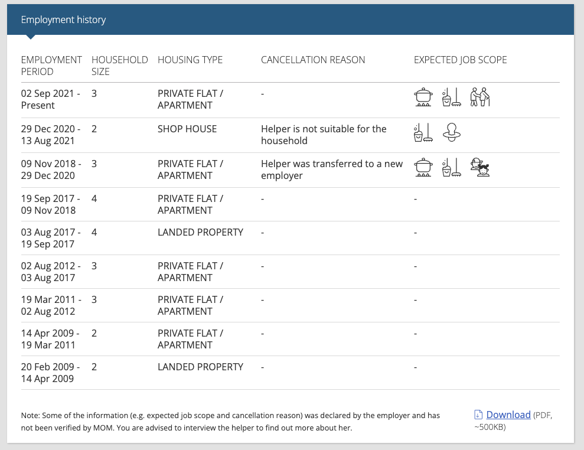This screenshot has height=450, width=584.
Task: Click the '(PDF, ~500KB)' file size text
Action: point(513,421)
